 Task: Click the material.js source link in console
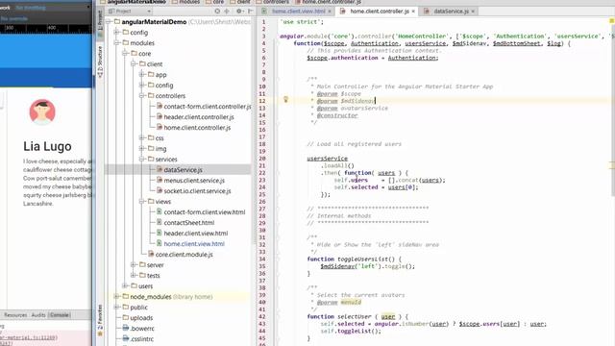pyautogui.click(x=28, y=337)
